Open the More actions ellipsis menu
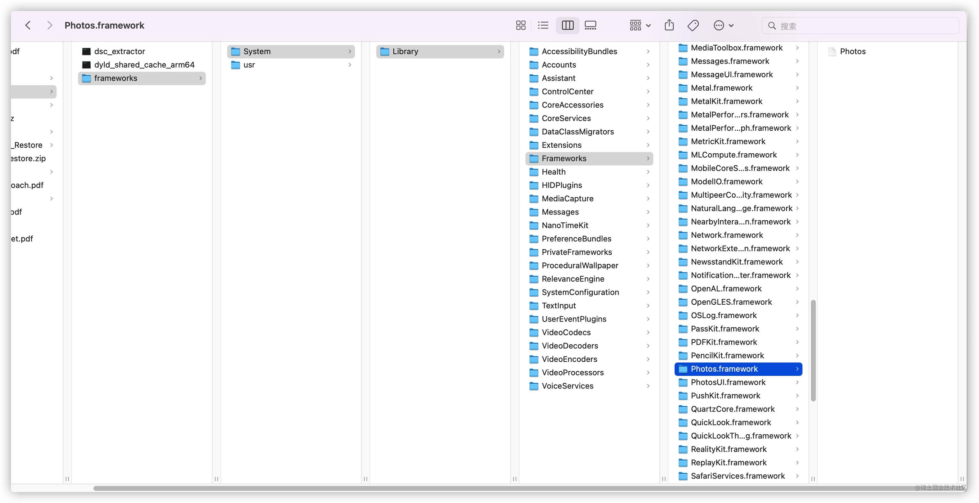The width and height of the screenshot is (979, 503). click(724, 26)
